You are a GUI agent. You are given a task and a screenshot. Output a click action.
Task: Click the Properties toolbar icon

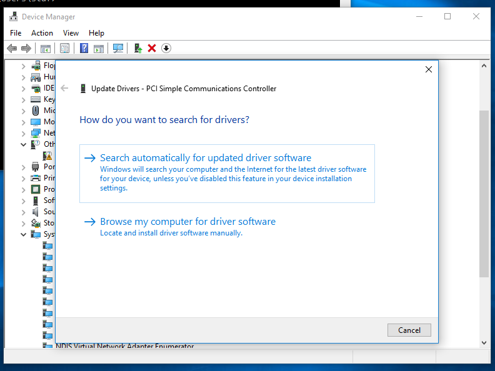pyautogui.click(x=64, y=48)
